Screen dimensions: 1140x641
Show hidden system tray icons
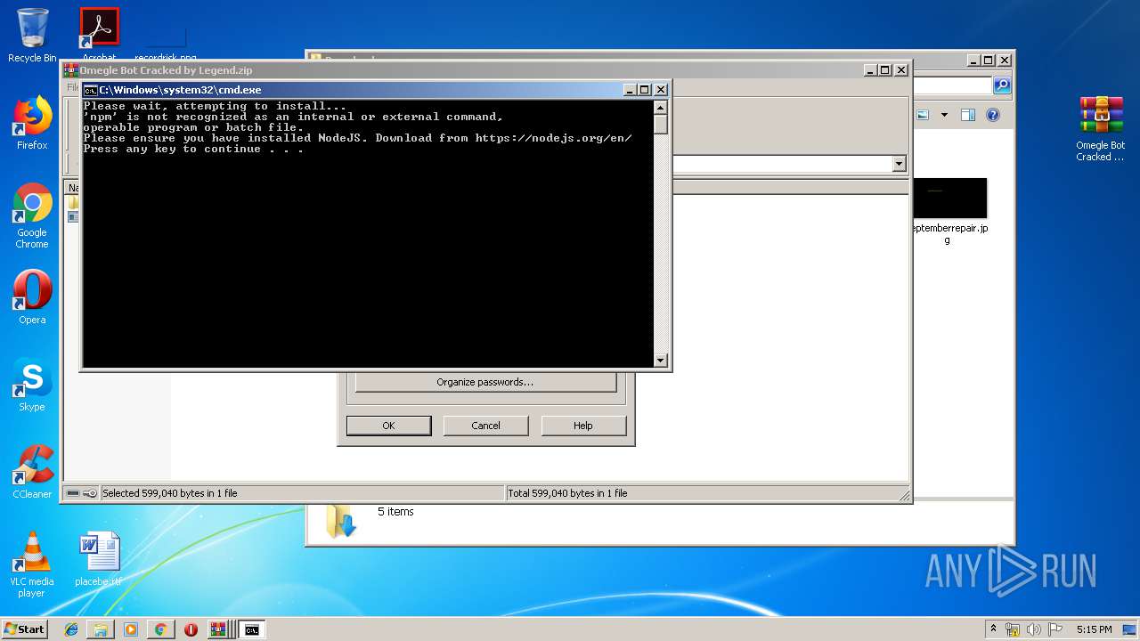993,629
